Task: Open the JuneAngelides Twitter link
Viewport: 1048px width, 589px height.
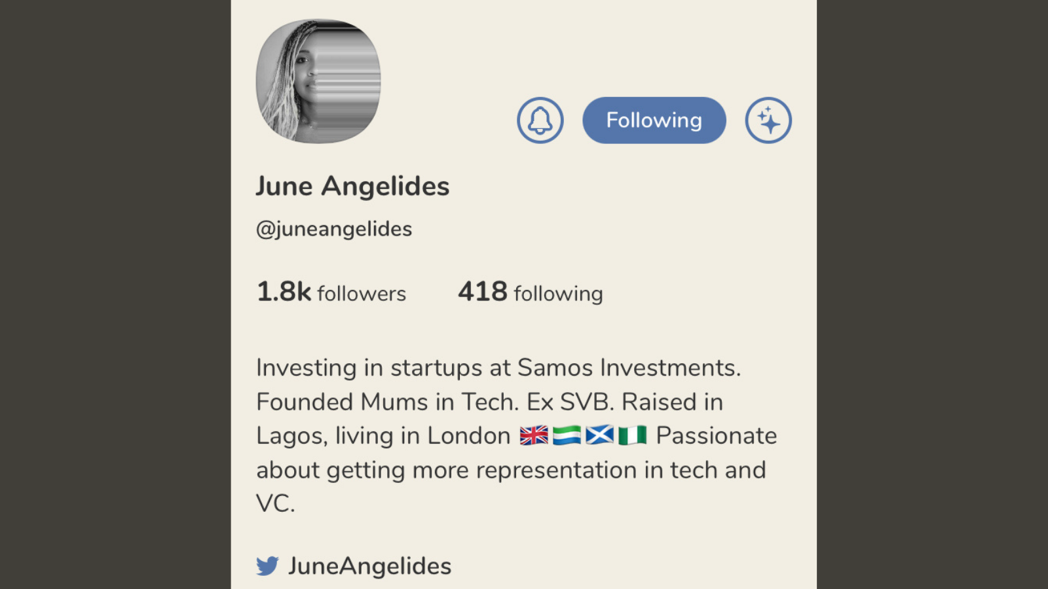Action: (371, 565)
